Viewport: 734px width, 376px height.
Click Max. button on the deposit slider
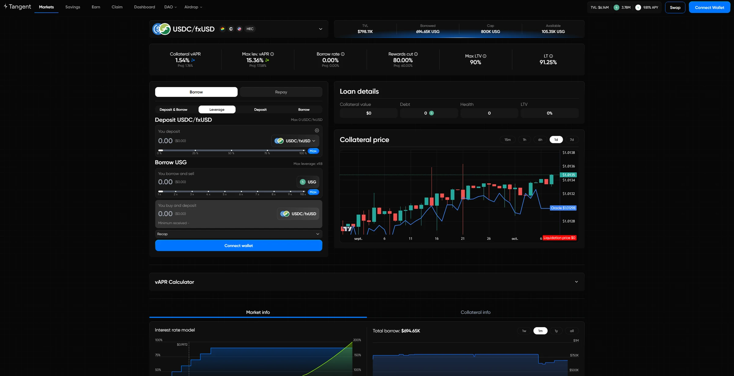(x=313, y=151)
